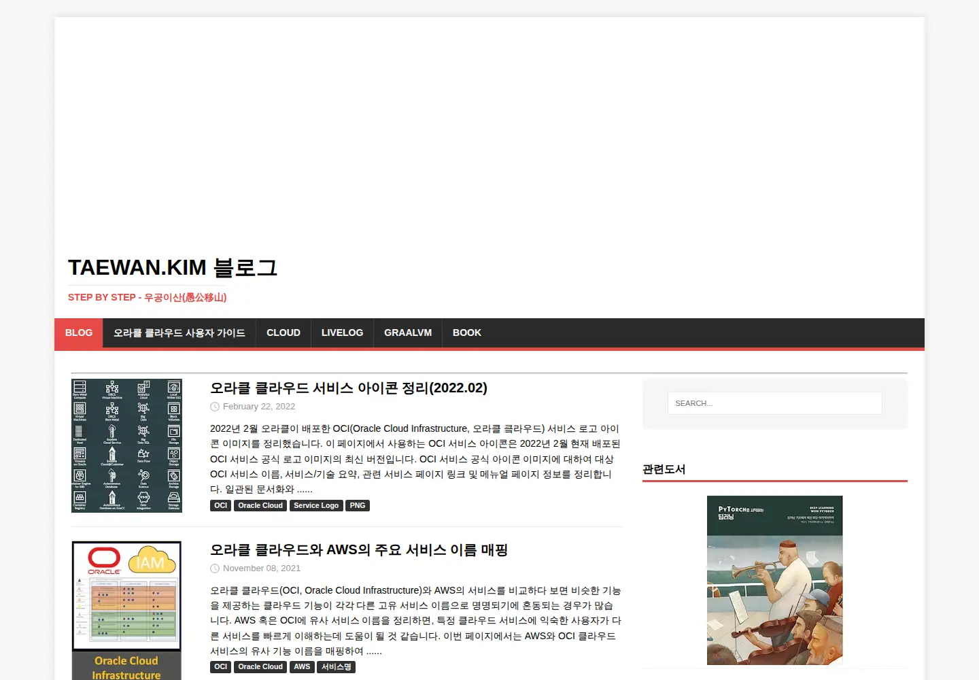The width and height of the screenshot is (979, 680).
Task: Focus the SEARCH input field
Action: (775, 403)
